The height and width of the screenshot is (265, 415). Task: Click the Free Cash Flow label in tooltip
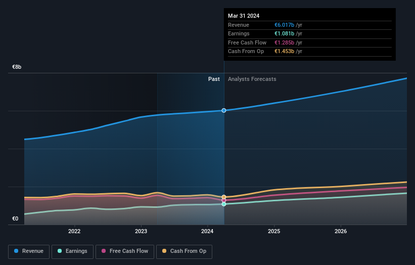click(247, 42)
